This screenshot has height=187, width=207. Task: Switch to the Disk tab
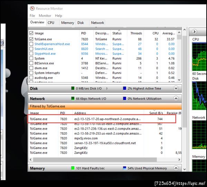pyautogui.click(x=82, y=23)
